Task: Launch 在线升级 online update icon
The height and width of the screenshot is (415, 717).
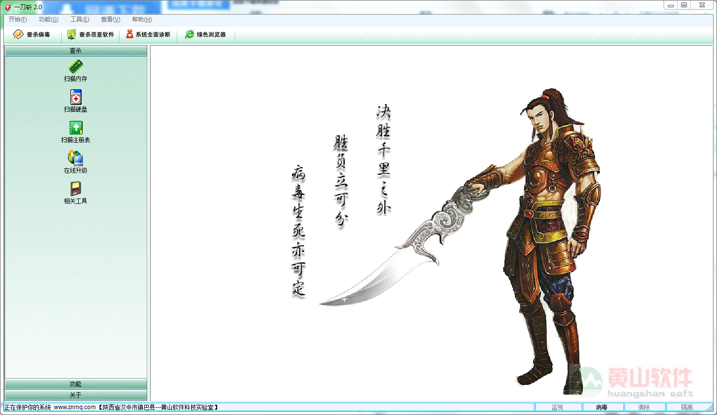Action: click(75, 159)
